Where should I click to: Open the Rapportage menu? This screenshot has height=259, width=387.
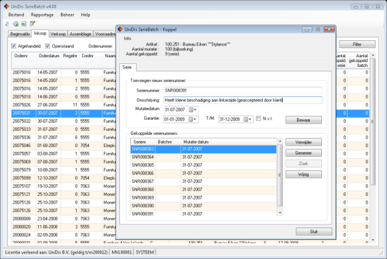[42, 15]
